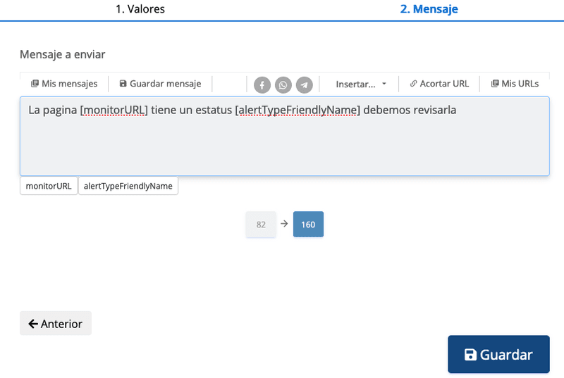Screen dimensions: 564x378
Task: Click the Mensaje a enviar label
Action: 62,55
